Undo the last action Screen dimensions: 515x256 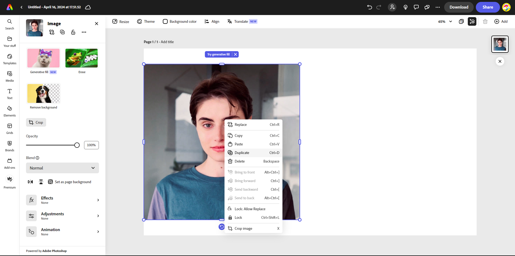(369, 7)
